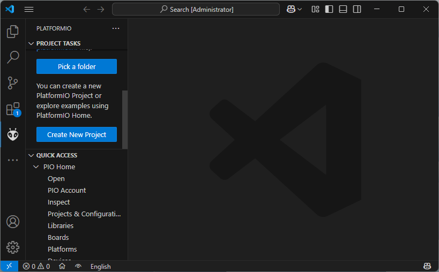
Task: Open Boards in Quick Access
Action: (x=58, y=237)
